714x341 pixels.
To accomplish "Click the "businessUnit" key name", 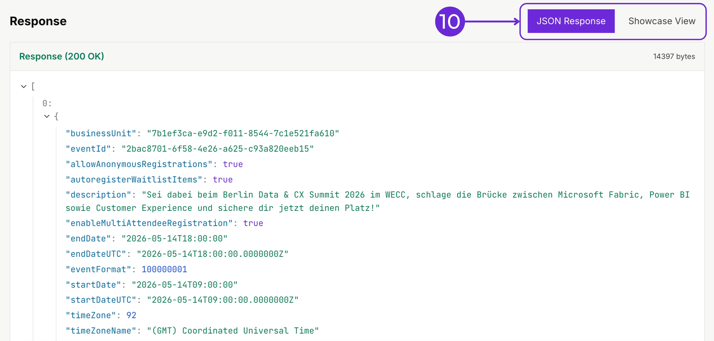I will pos(101,134).
